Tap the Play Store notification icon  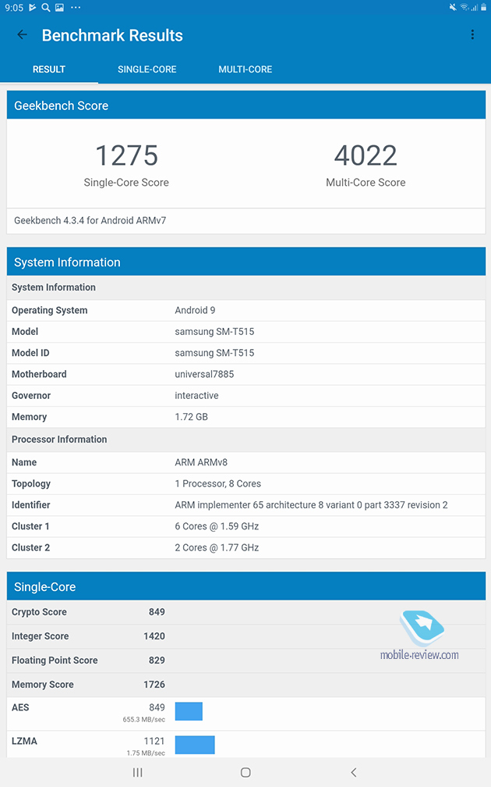tap(33, 8)
